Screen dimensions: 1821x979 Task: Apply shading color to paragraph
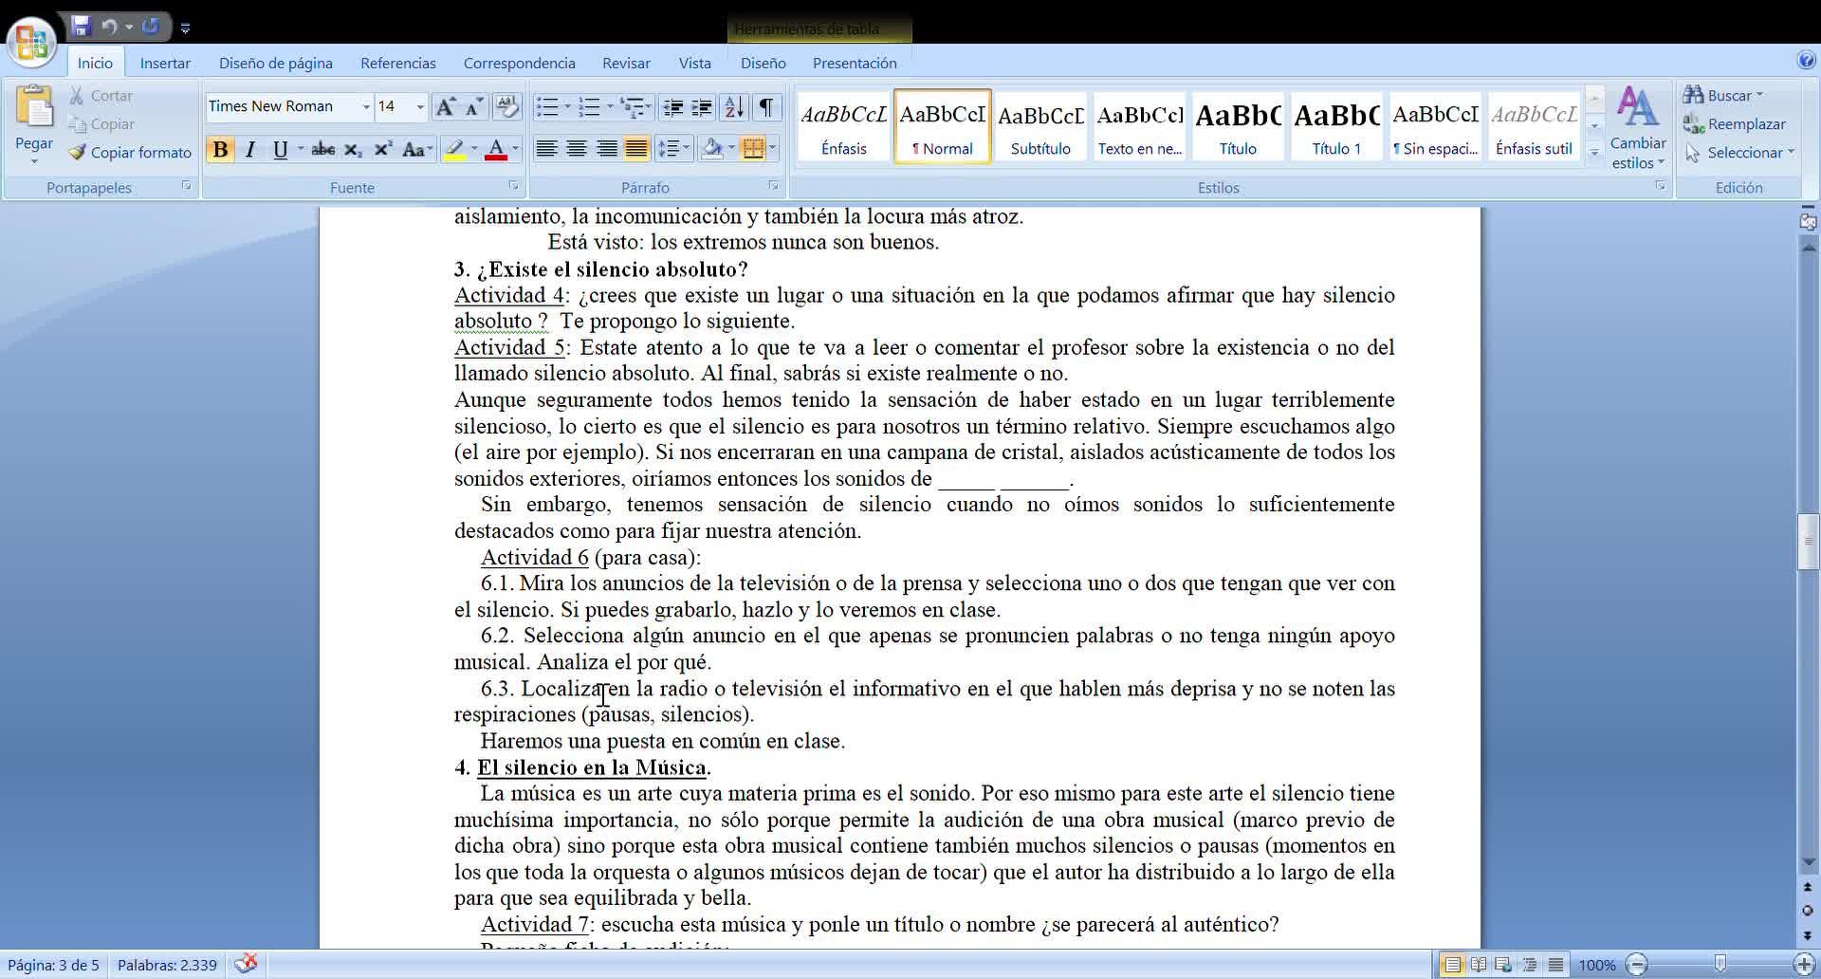click(x=712, y=149)
